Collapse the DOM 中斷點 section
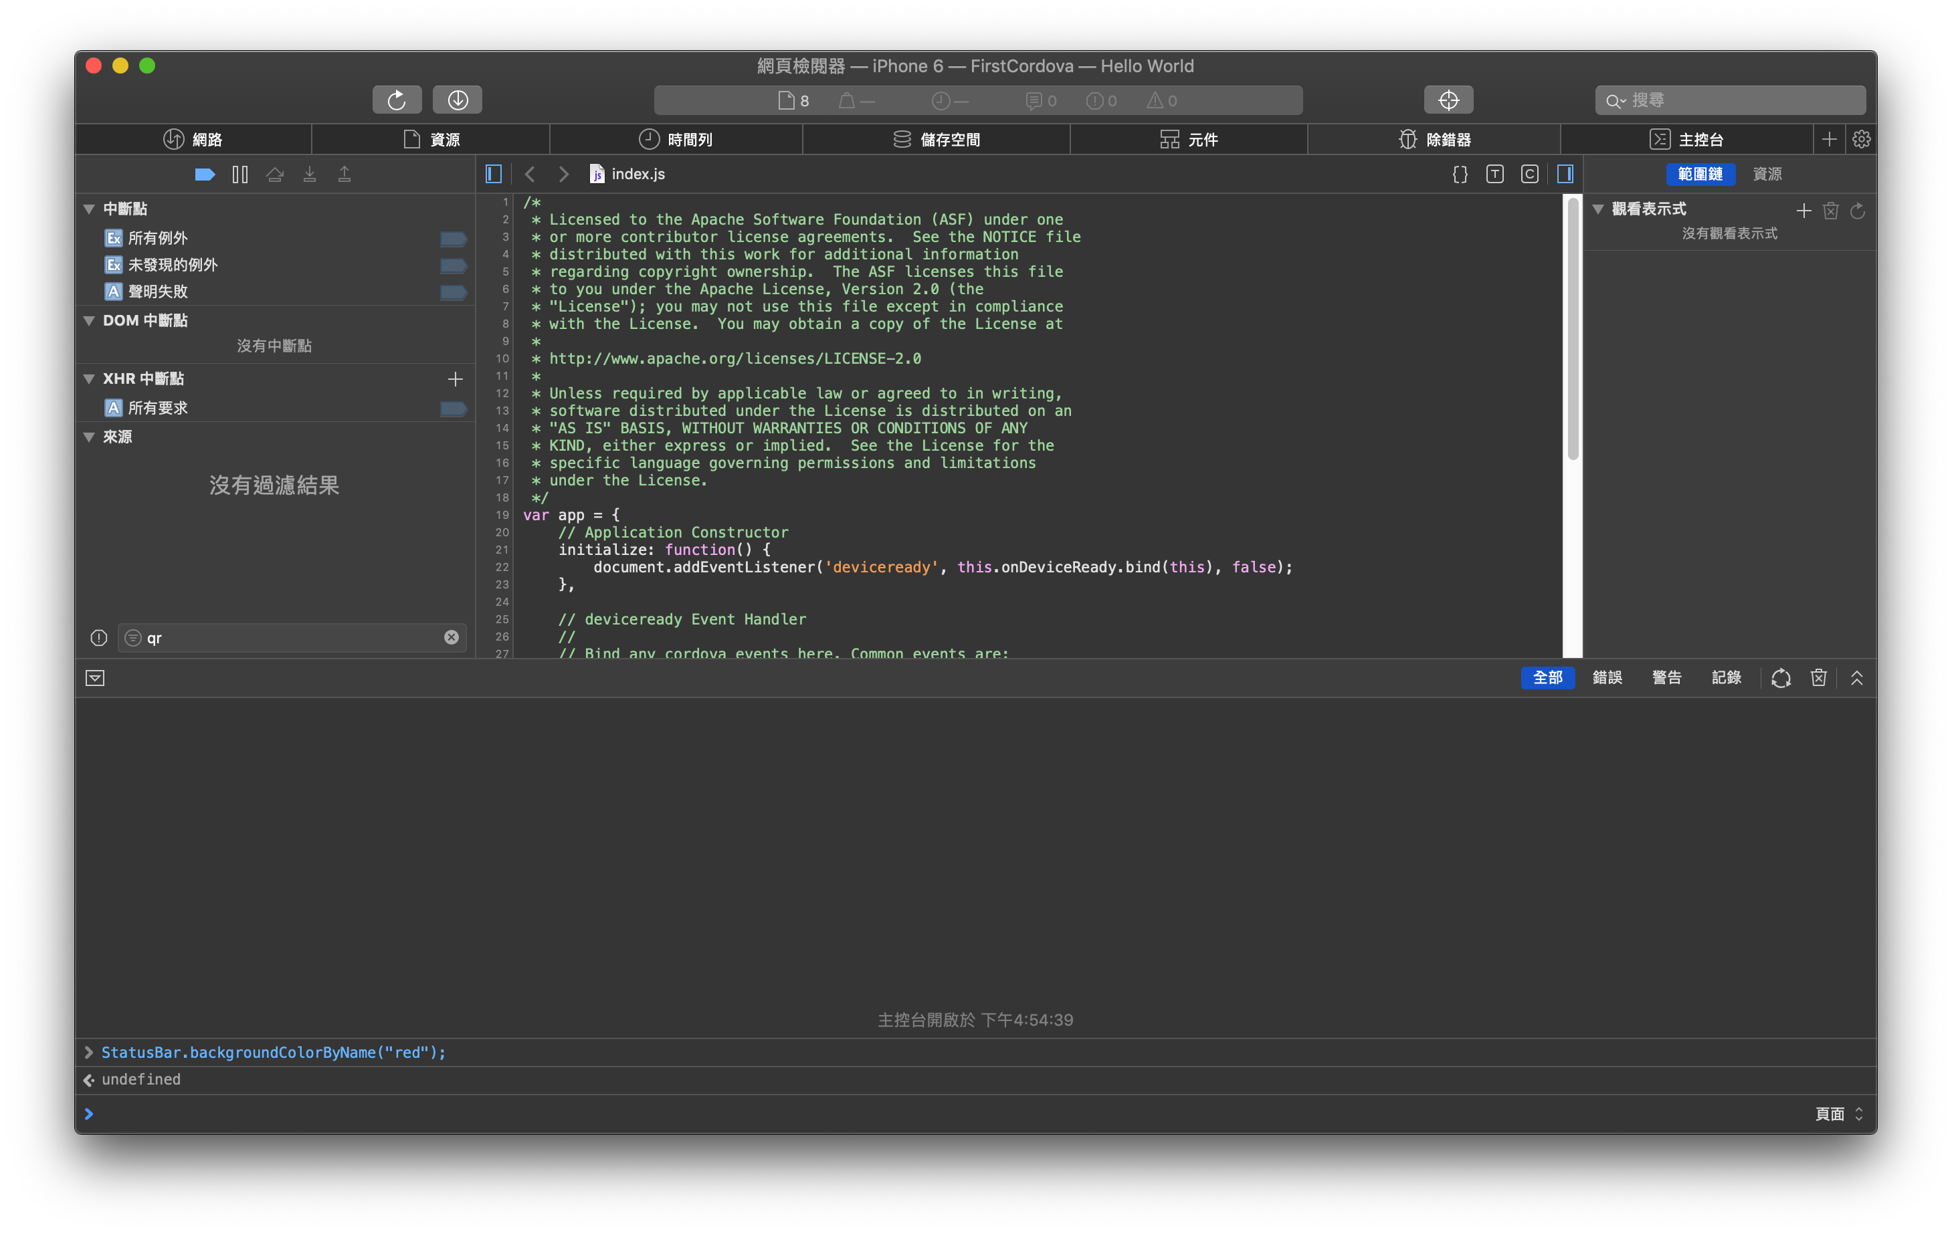 89,320
